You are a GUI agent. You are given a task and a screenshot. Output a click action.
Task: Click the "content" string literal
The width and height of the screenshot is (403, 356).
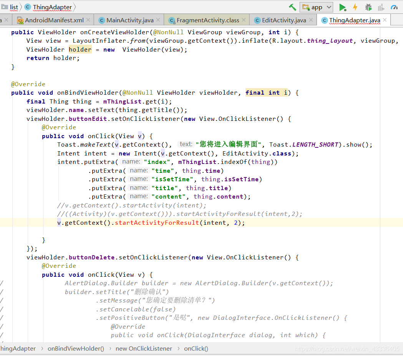(x=168, y=197)
